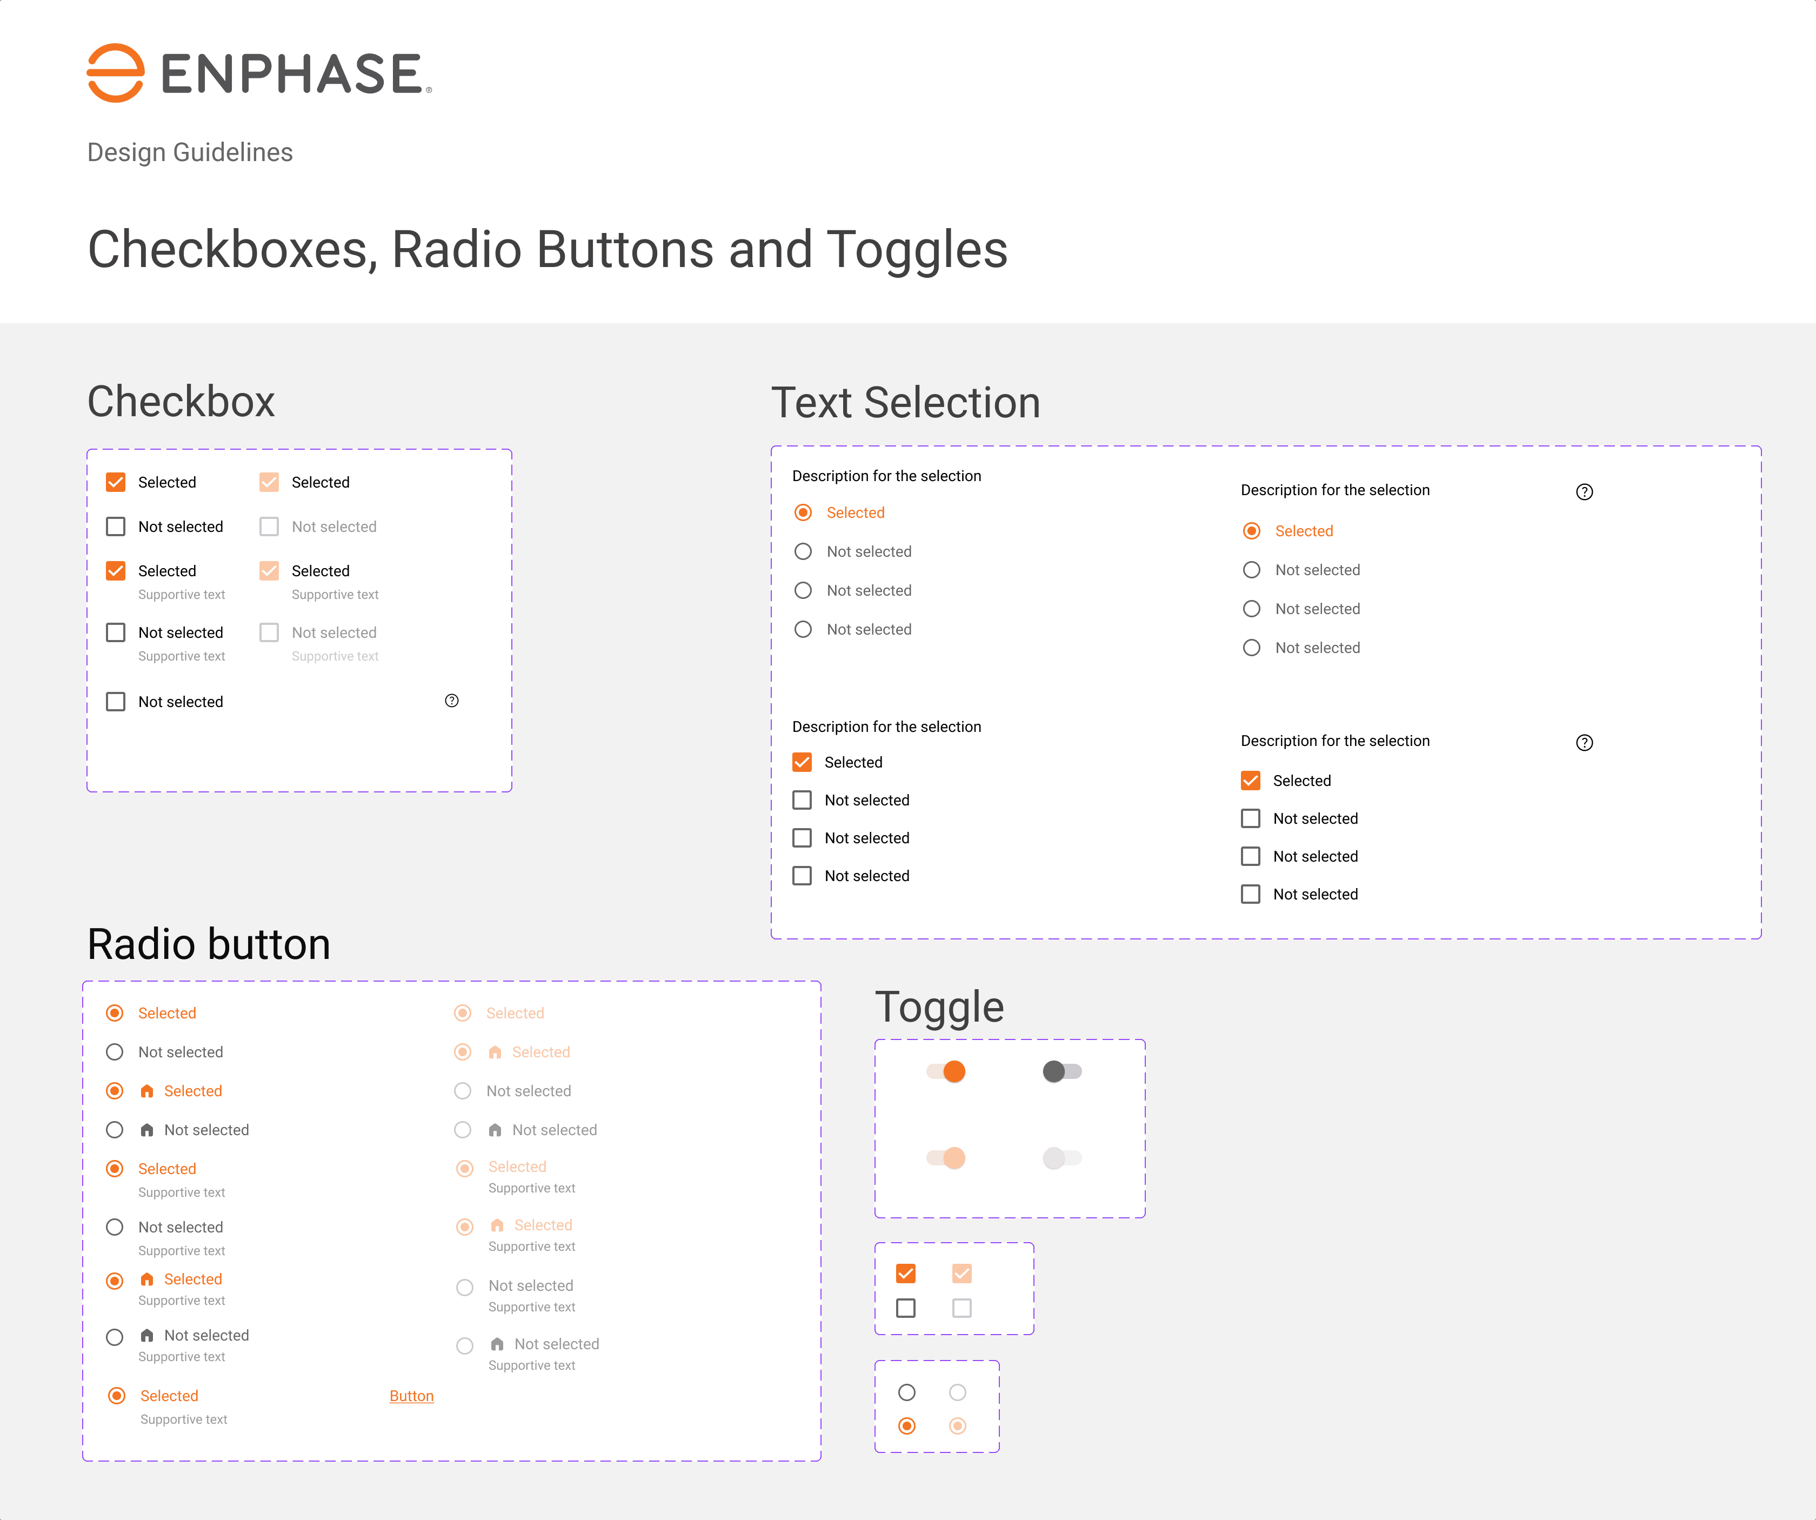Click the faded home icon in disabled Selected radio row

pyautogui.click(x=495, y=1052)
